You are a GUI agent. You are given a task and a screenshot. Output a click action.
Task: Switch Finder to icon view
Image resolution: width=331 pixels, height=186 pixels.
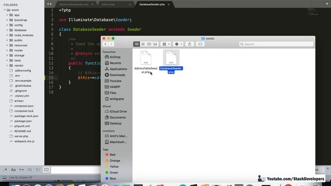(x=137, y=44)
